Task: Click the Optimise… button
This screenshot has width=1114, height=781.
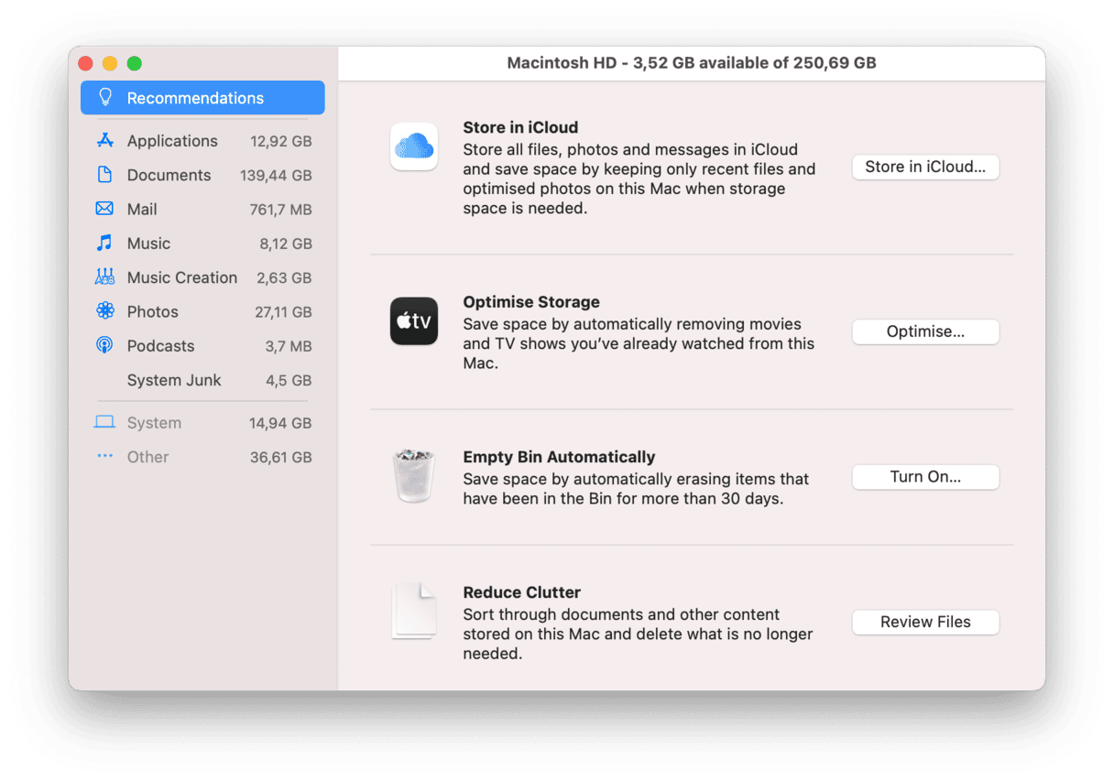Action: [x=925, y=331]
